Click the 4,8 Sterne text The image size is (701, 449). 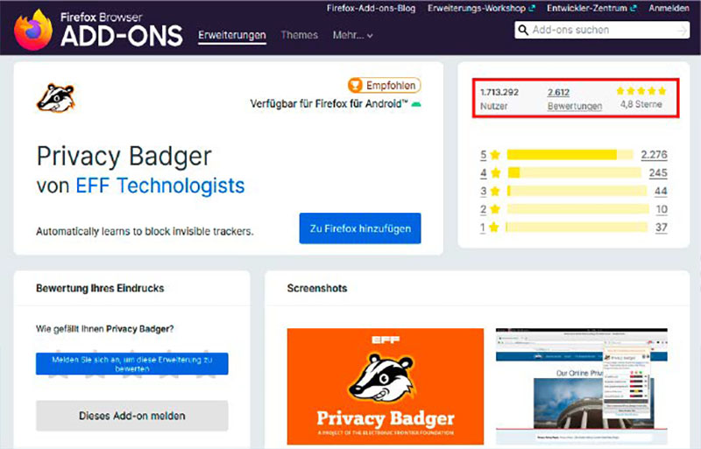(641, 104)
